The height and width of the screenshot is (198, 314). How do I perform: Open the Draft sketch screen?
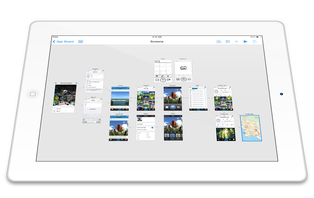click(x=163, y=71)
